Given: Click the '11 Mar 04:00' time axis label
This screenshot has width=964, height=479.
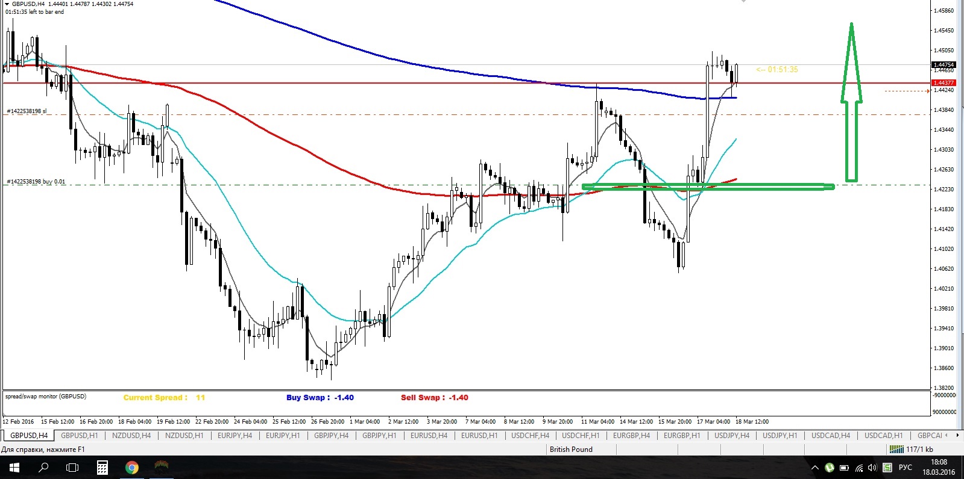Looking at the screenshot, I should [597, 422].
